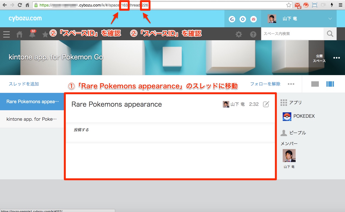Open thread options ellipsis beside フォローを解除

tap(291, 84)
